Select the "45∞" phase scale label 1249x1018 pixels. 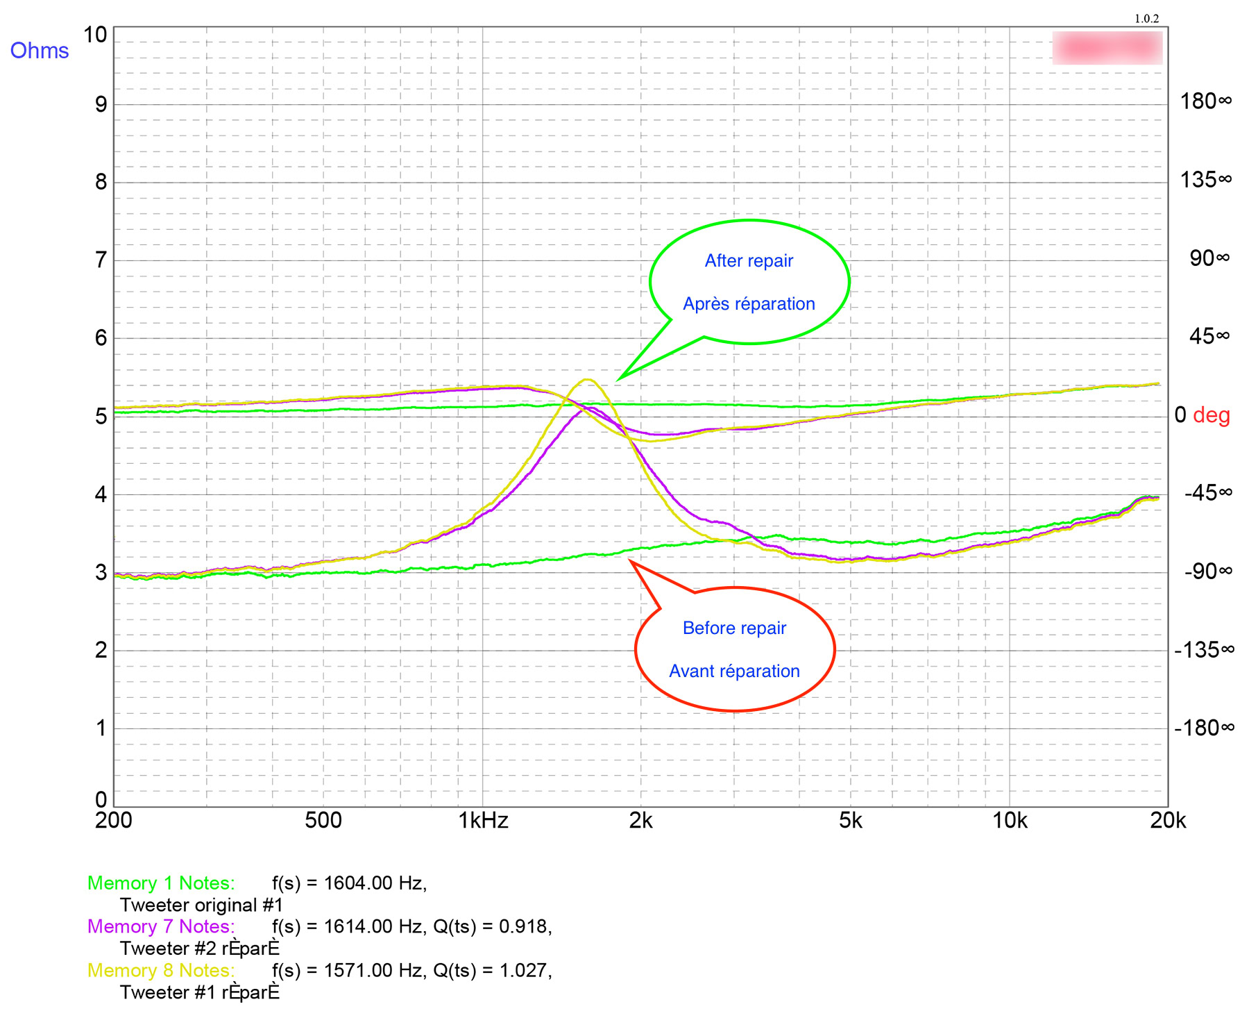tap(1209, 337)
